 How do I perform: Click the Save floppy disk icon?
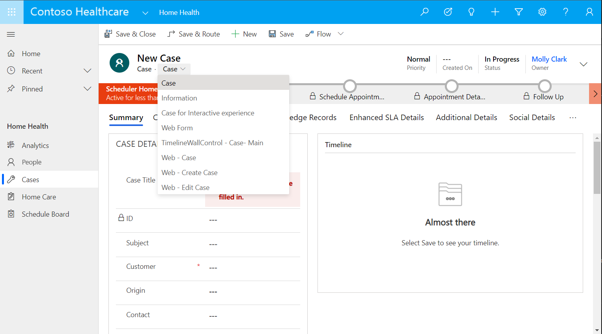coord(272,34)
